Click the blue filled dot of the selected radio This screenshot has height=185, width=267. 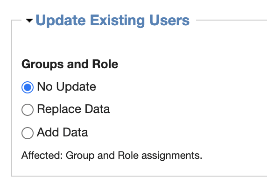point(28,87)
